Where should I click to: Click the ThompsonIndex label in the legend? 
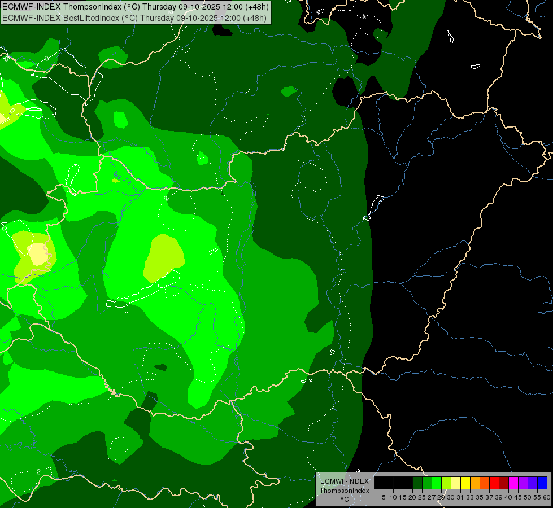(344, 491)
